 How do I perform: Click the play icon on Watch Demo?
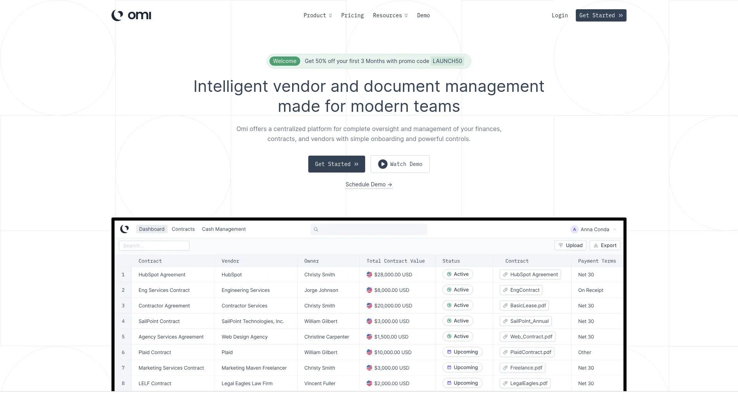pyautogui.click(x=382, y=164)
